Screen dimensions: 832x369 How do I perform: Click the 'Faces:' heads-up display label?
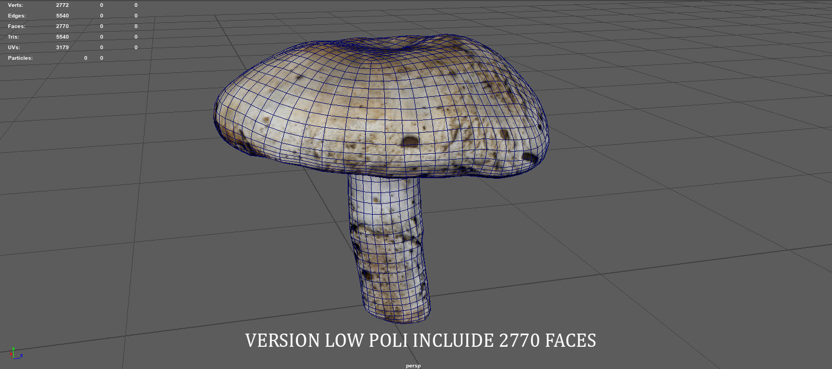(x=16, y=26)
